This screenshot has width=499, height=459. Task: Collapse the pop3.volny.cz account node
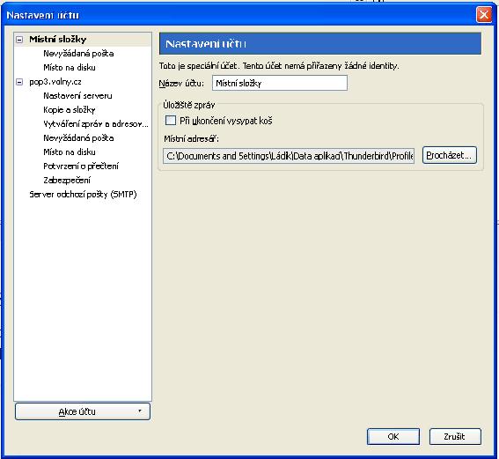pyautogui.click(x=19, y=82)
